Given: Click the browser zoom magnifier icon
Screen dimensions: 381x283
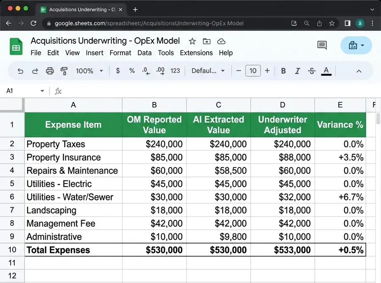Looking at the screenshot, I should (x=306, y=23).
